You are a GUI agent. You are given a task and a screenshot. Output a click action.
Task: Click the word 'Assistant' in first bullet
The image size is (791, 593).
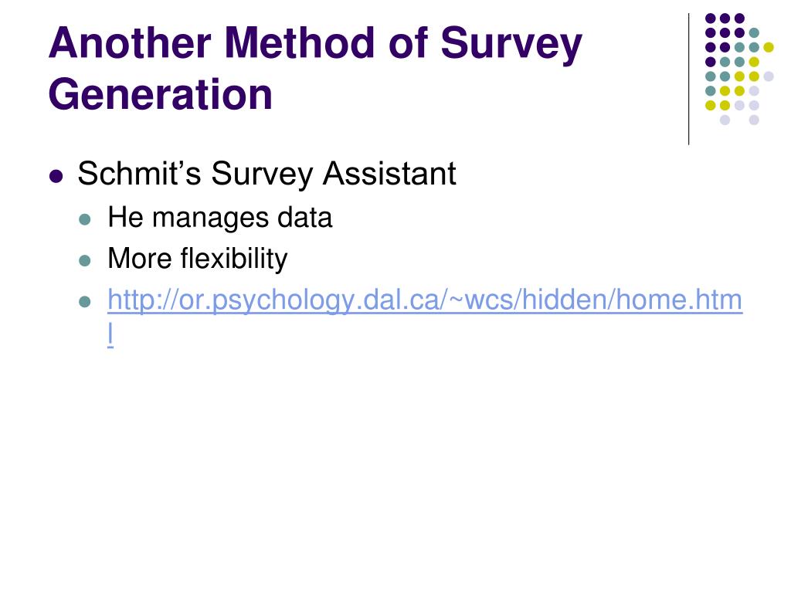click(x=389, y=174)
